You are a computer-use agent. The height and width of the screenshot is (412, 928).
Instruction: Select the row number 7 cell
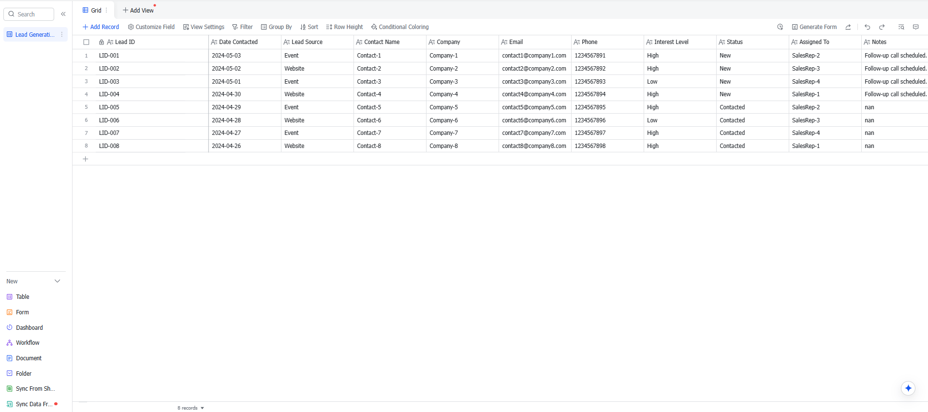[x=86, y=133]
